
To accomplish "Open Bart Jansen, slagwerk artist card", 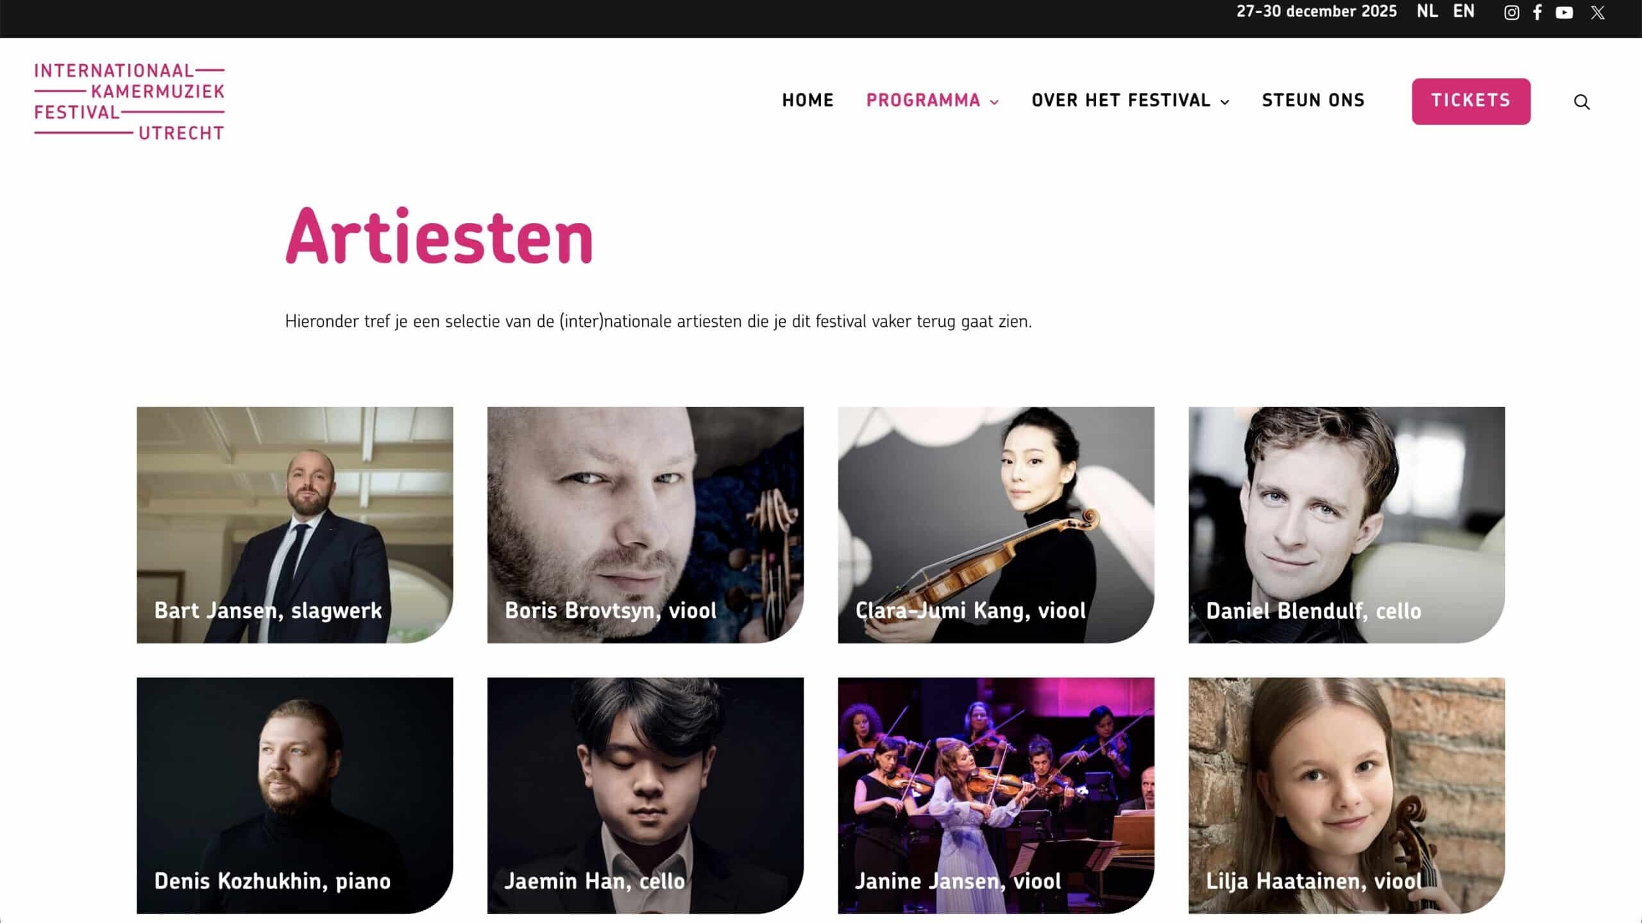I will tap(294, 524).
